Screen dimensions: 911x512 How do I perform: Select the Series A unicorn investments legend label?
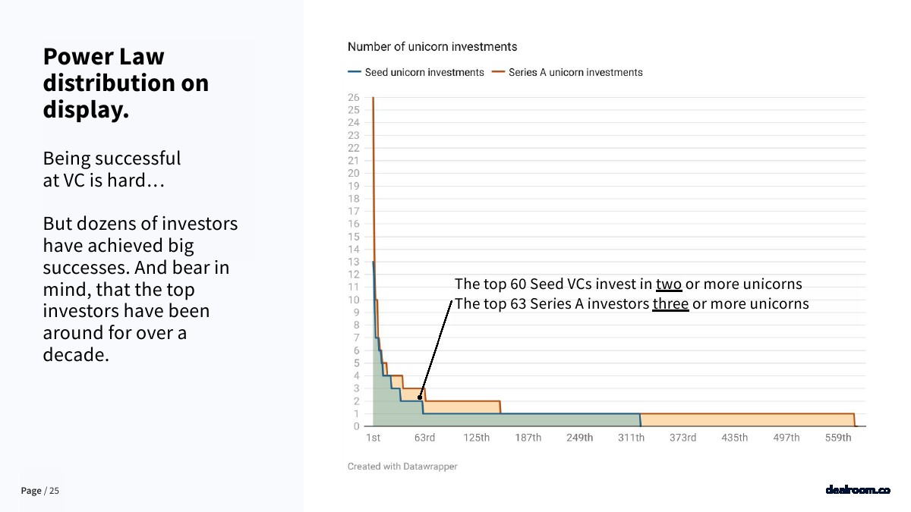(x=575, y=73)
